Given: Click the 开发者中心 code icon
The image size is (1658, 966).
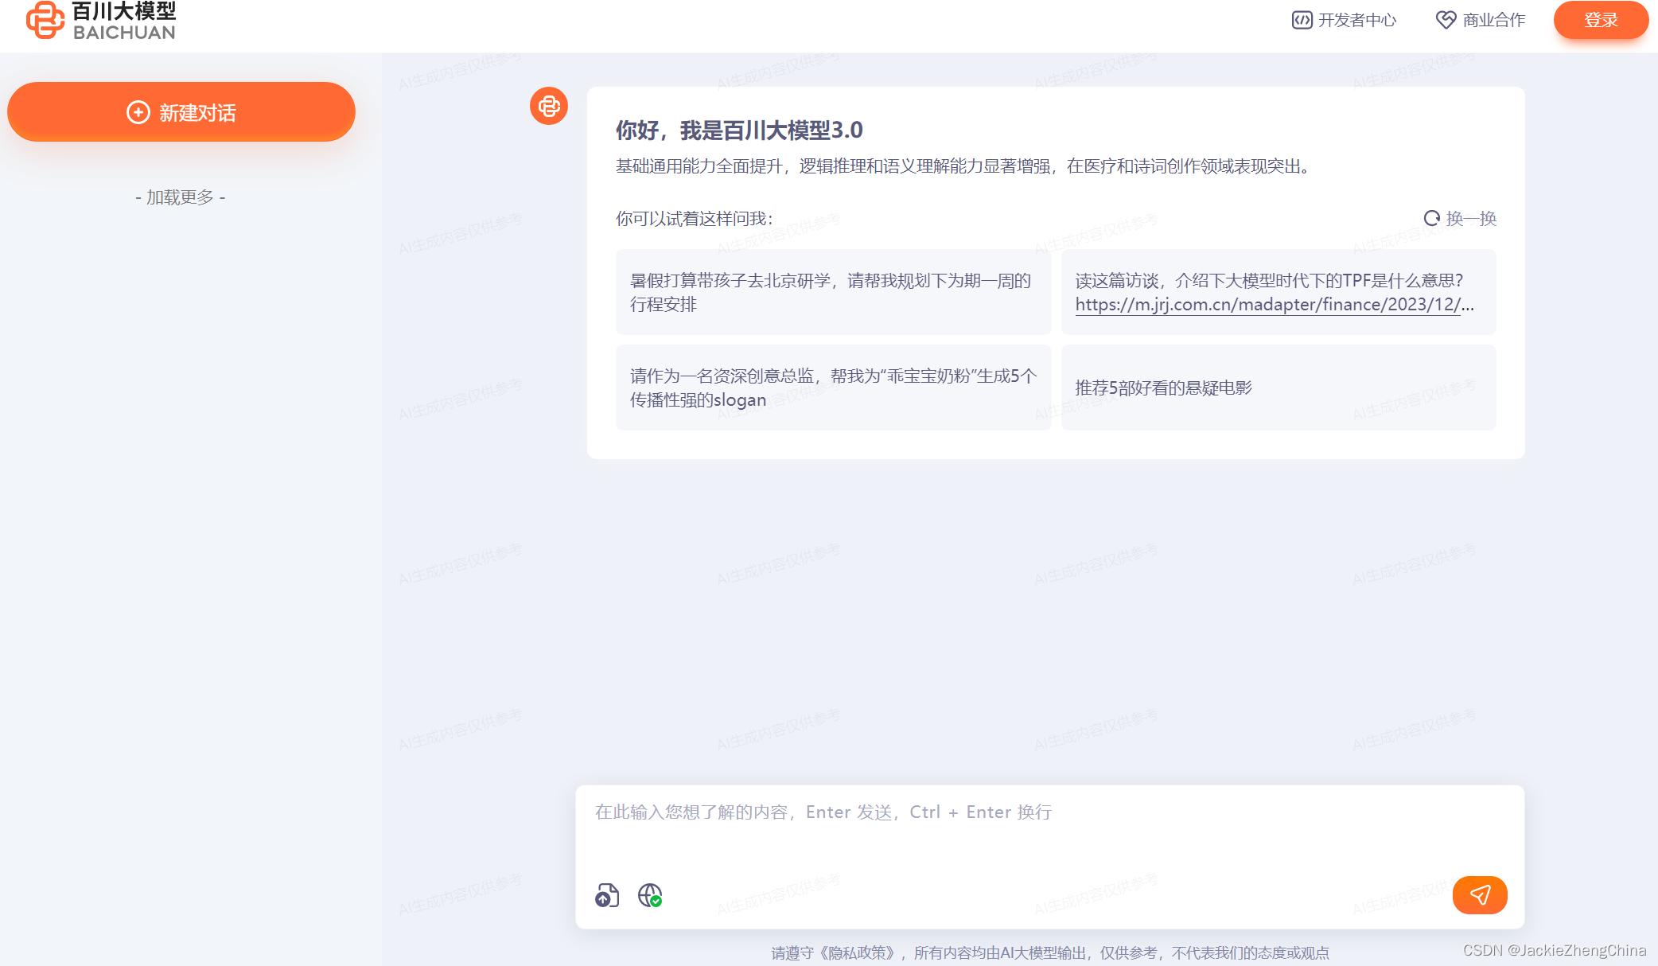Looking at the screenshot, I should [1302, 20].
